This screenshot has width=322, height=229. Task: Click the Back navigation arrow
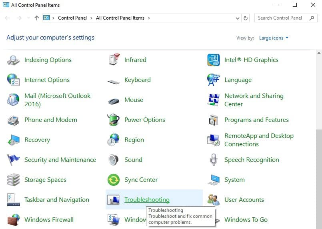(x=7, y=18)
